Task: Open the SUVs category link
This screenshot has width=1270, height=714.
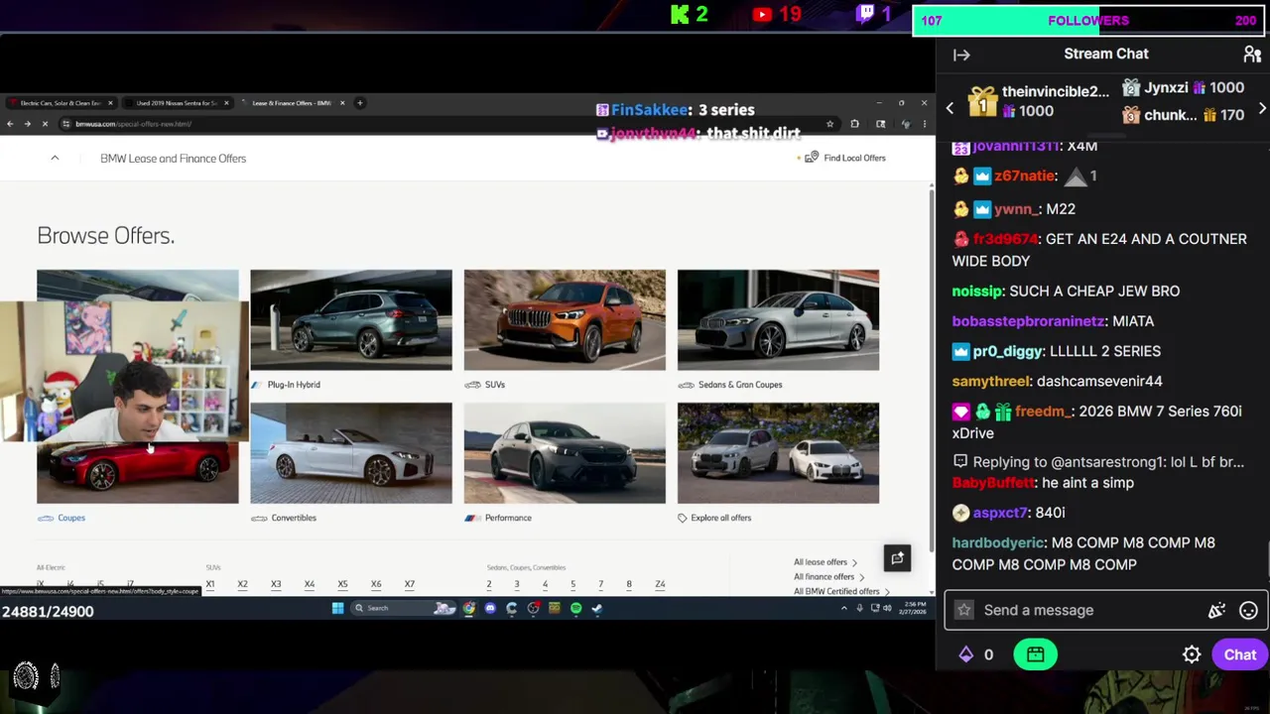Action: pyautogui.click(x=494, y=385)
